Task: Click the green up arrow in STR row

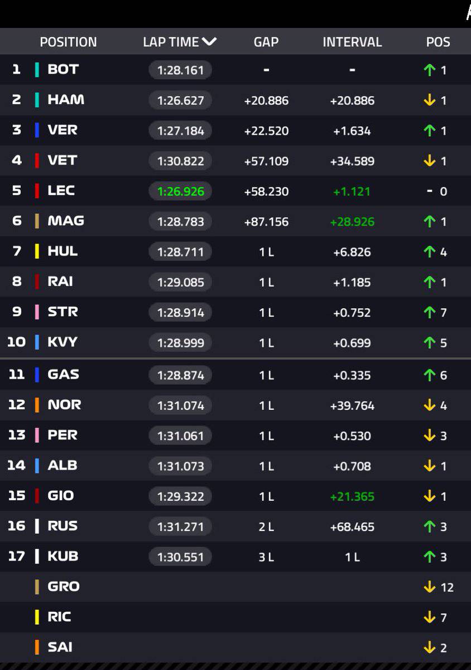Action: (x=429, y=312)
